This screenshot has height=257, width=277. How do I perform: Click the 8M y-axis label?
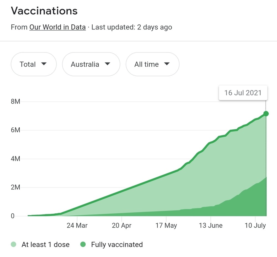(x=16, y=102)
